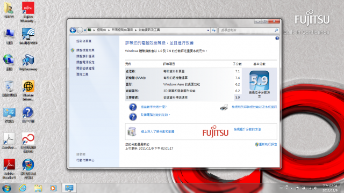Open Windows Explorer from taskbar
Image resolution: width=344 pixels, height=193 pixels.
(38, 188)
